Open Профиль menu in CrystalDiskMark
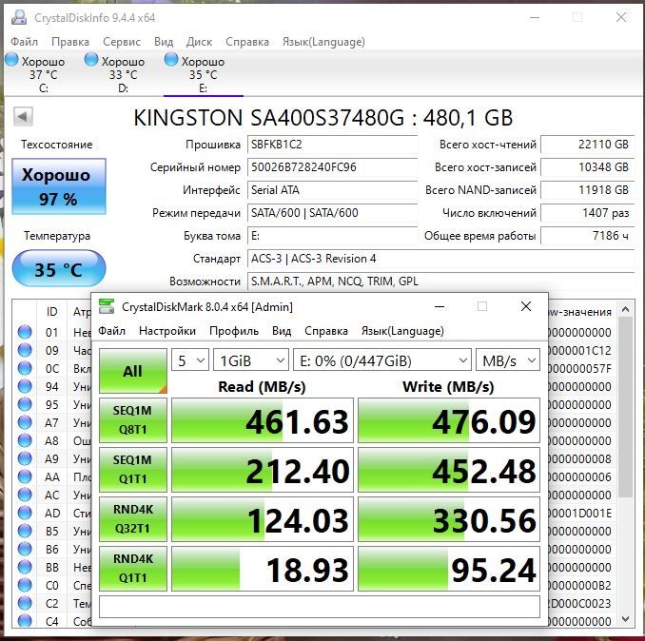Screen dimensions: 645x641 click(234, 331)
